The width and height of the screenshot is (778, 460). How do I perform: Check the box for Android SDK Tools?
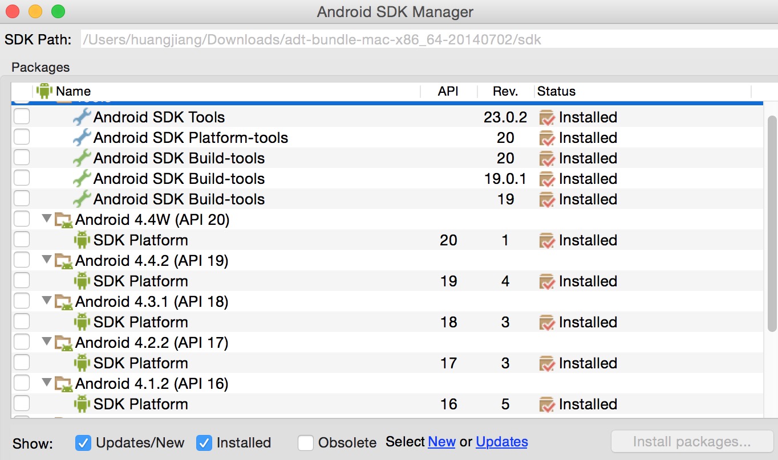tap(22, 117)
